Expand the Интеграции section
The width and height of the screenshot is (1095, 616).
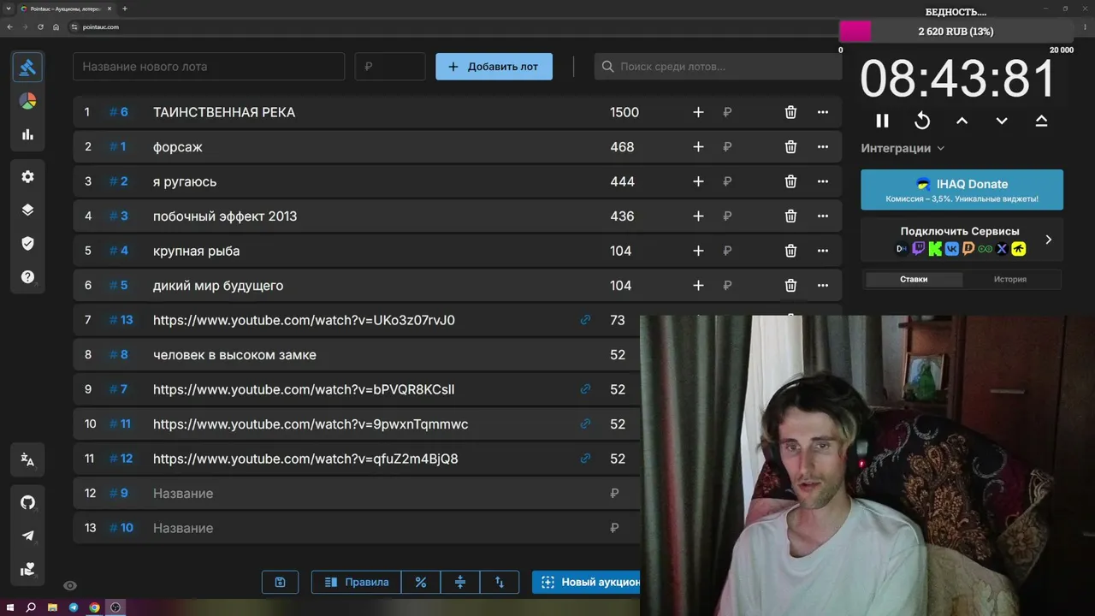pyautogui.click(x=903, y=148)
